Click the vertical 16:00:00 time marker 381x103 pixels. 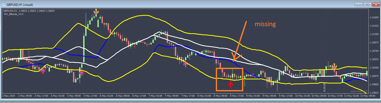[324, 87]
